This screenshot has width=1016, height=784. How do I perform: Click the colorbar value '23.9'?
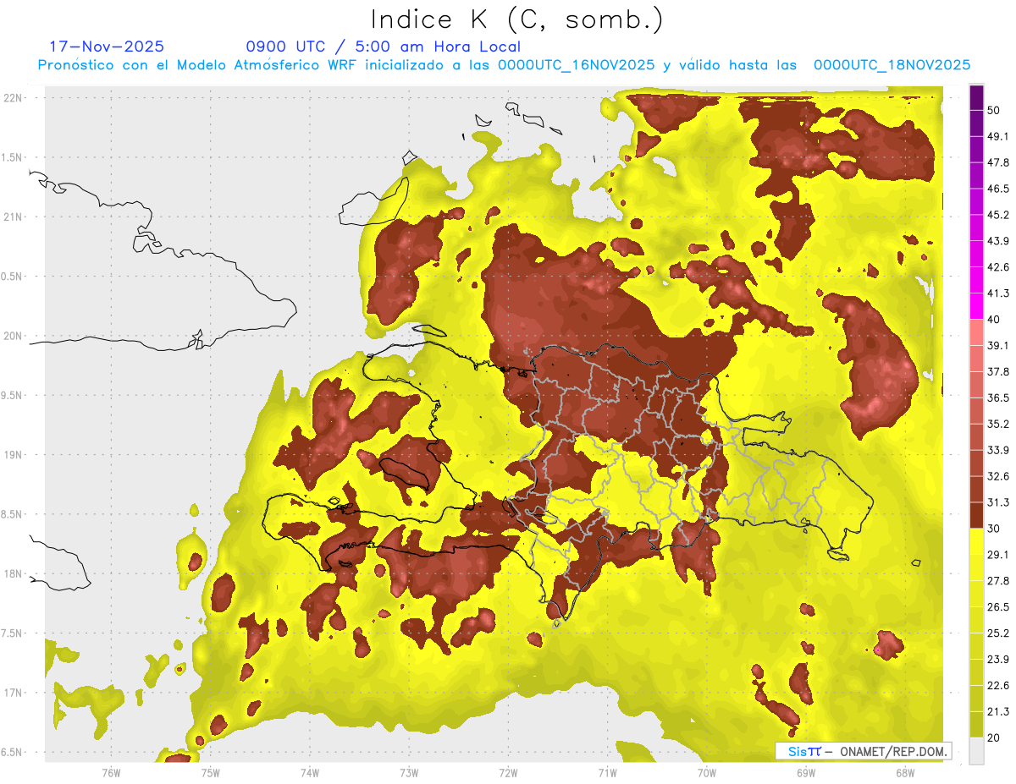click(x=998, y=660)
